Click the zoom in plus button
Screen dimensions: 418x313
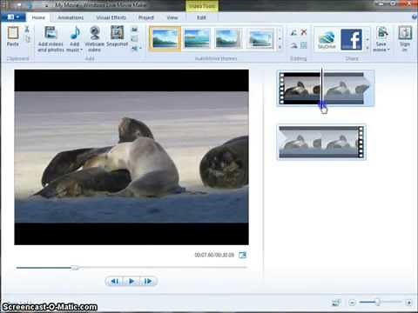pyautogui.click(x=408, y=303)
